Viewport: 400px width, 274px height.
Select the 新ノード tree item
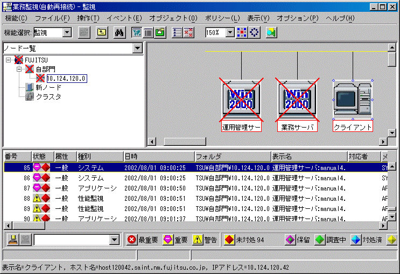[48, 88]
